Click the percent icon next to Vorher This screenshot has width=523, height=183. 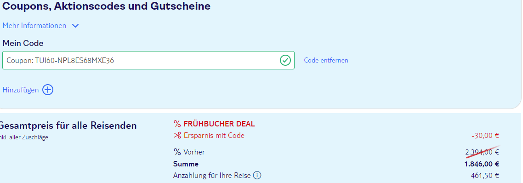pyautogui.click(x=177, y=152)
